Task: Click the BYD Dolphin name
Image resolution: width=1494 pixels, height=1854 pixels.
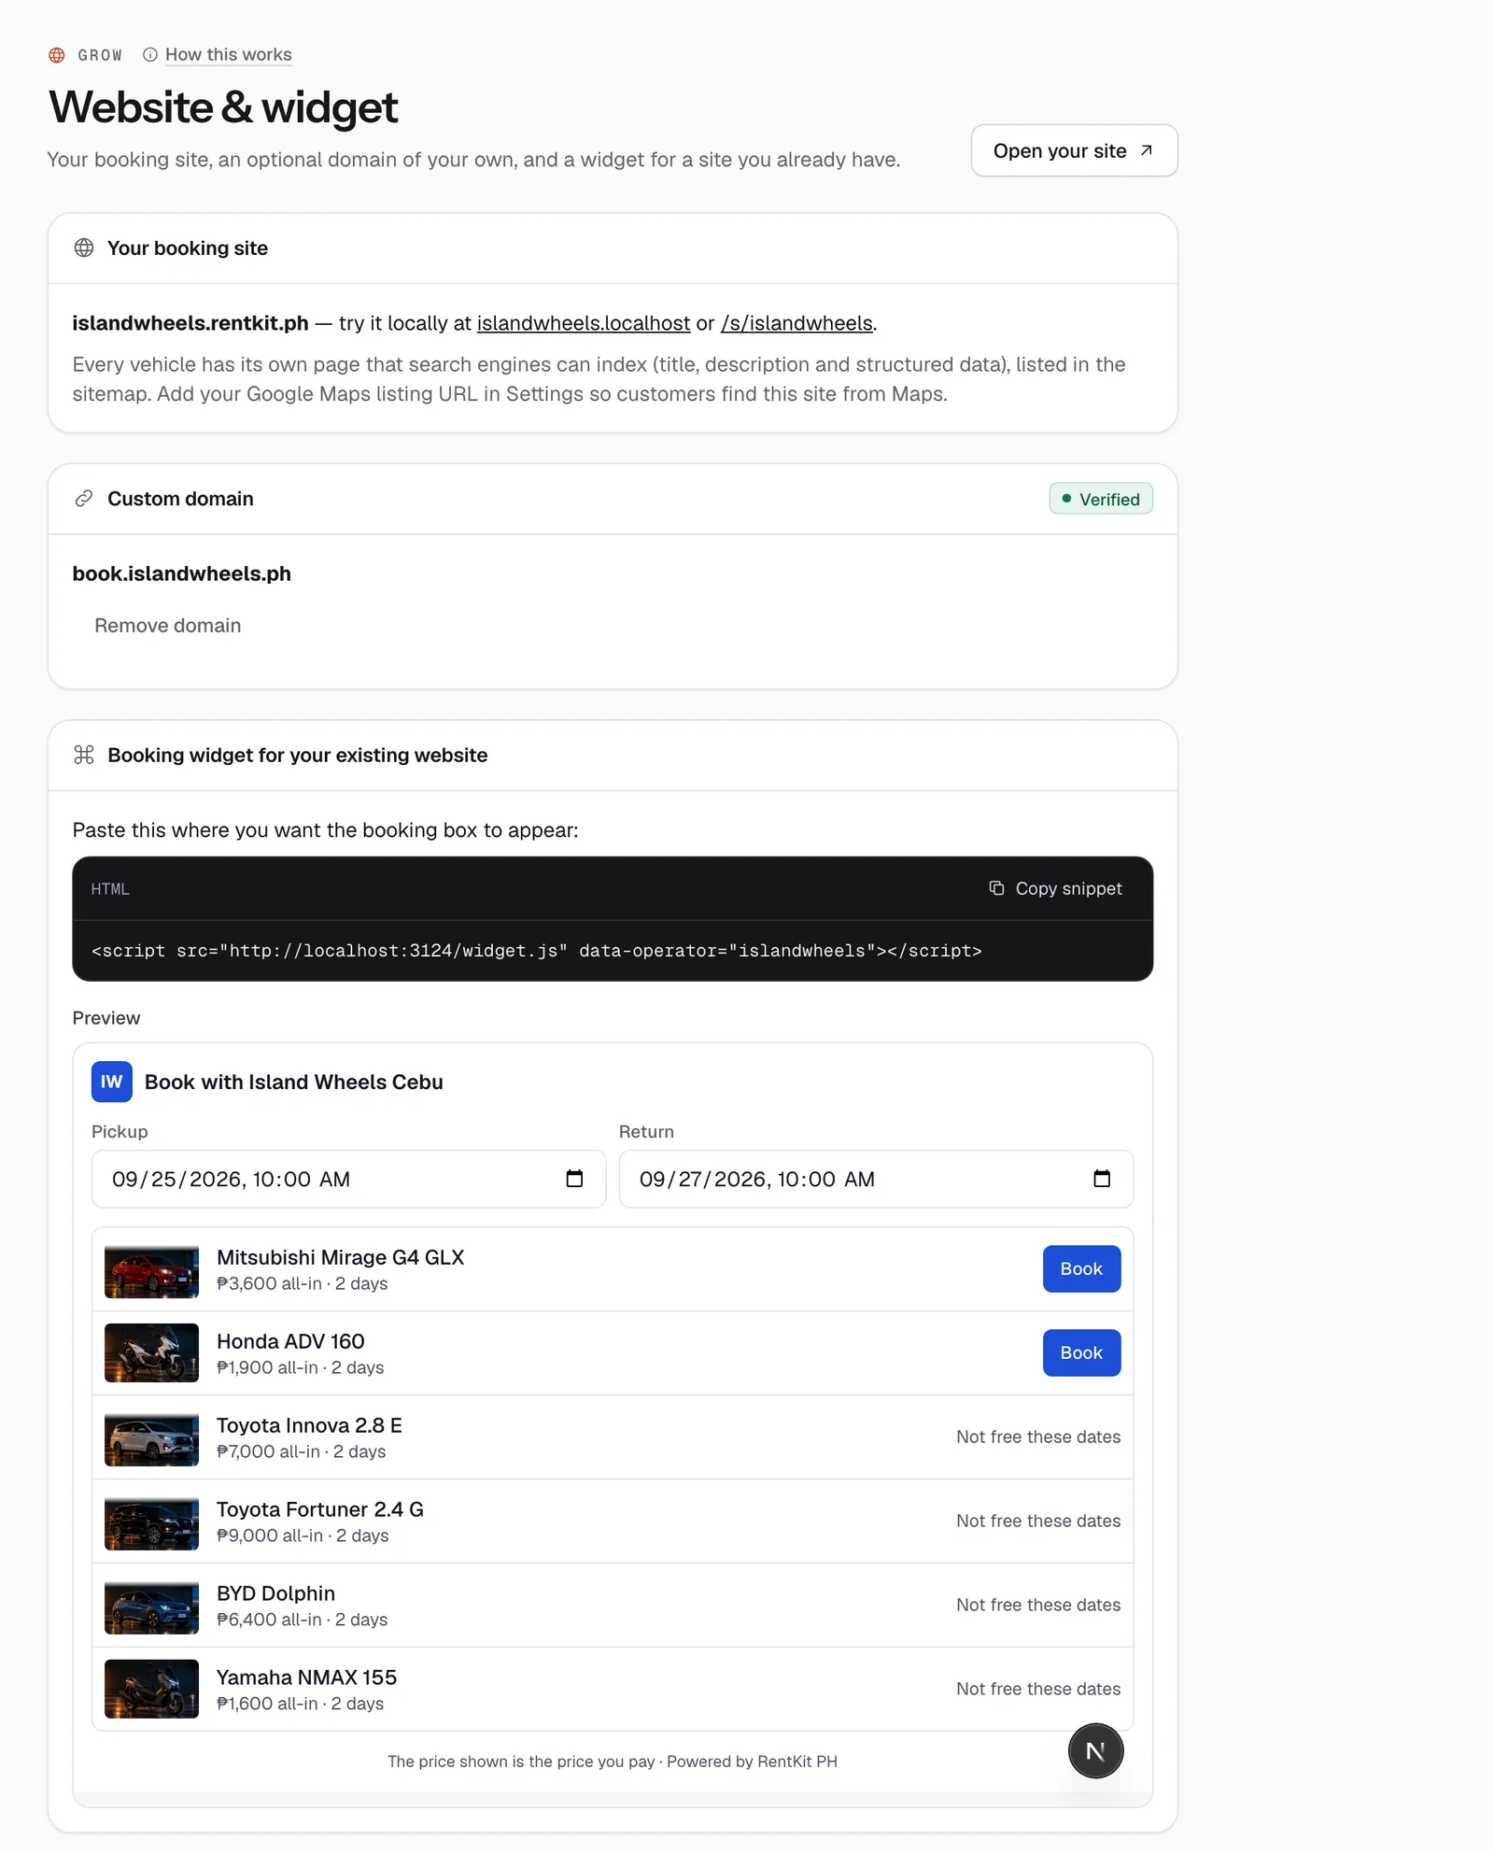Action: click(275, 1593)
